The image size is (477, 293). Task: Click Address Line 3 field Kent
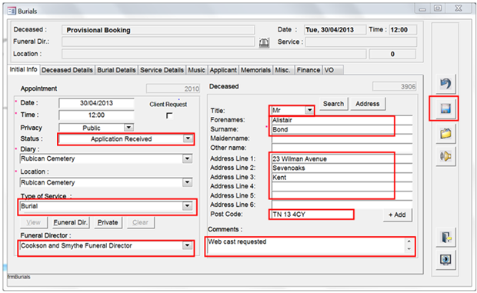click(x=342, y=177)
